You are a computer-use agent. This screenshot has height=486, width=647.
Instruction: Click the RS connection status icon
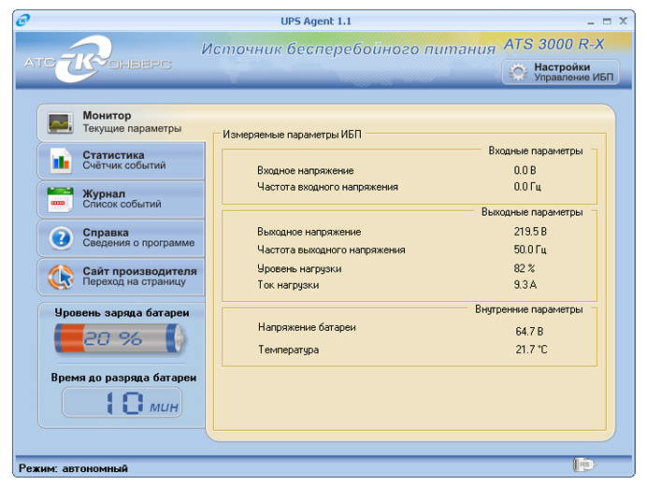click(x=584, y=465)
